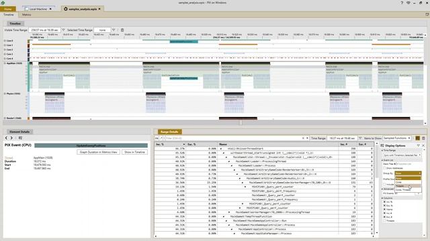Click the Selected Time Range field
430x241 pixels.
102,30
